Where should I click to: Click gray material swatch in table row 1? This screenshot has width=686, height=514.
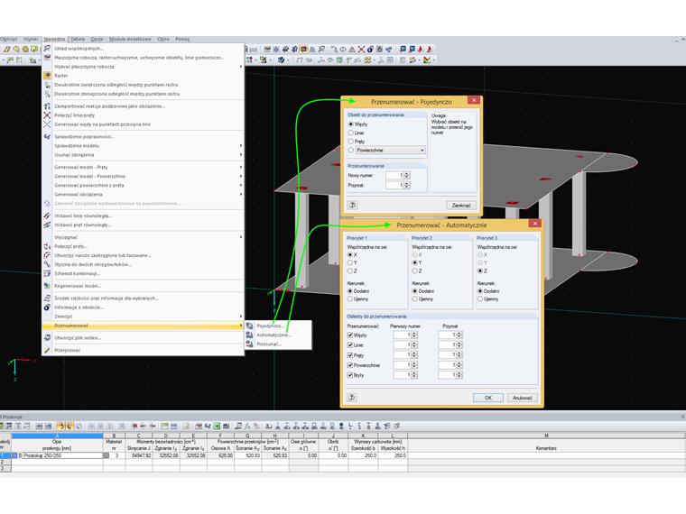(x=107, y=455)
